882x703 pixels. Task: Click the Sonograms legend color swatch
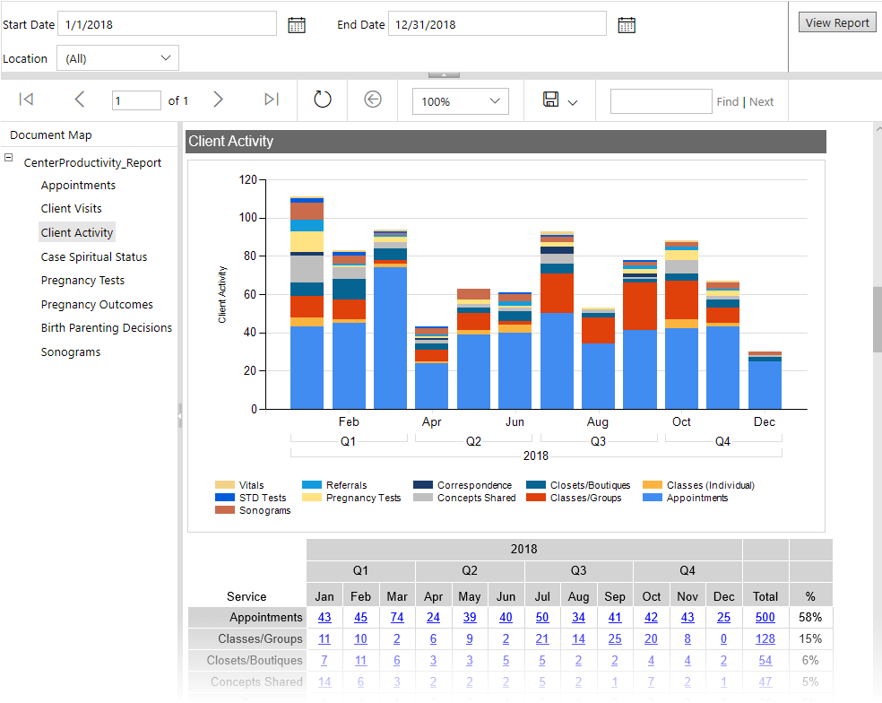(224, 510)
